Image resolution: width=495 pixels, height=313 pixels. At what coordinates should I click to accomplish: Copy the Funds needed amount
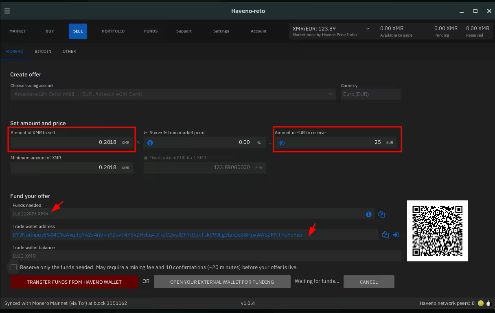point(381,214)
